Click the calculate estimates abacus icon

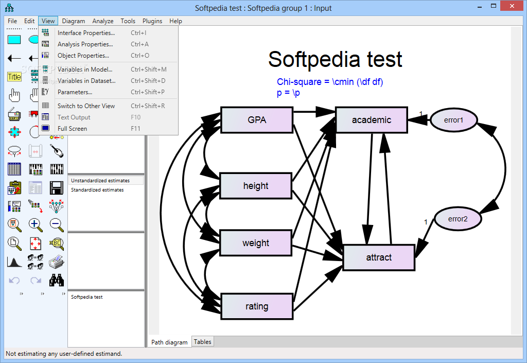click(x=57, y=169)
